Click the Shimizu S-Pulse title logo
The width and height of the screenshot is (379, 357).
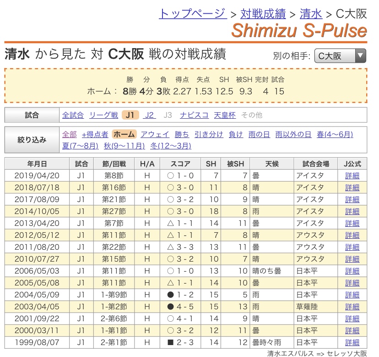tap(299, 31)
